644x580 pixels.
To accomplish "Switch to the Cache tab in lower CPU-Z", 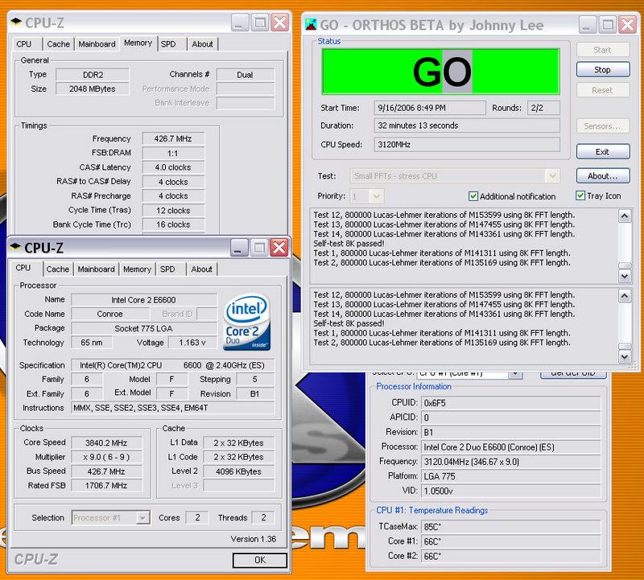I will 57,269.
